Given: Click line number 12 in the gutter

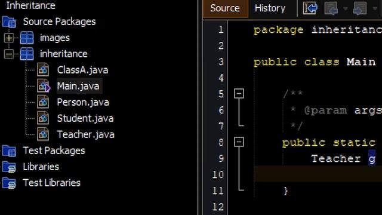Looking at the screenshot, I should coord(218,207).
